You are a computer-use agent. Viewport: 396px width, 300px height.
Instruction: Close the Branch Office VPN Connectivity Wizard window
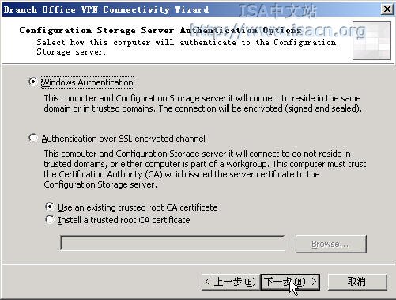point(387,9)
